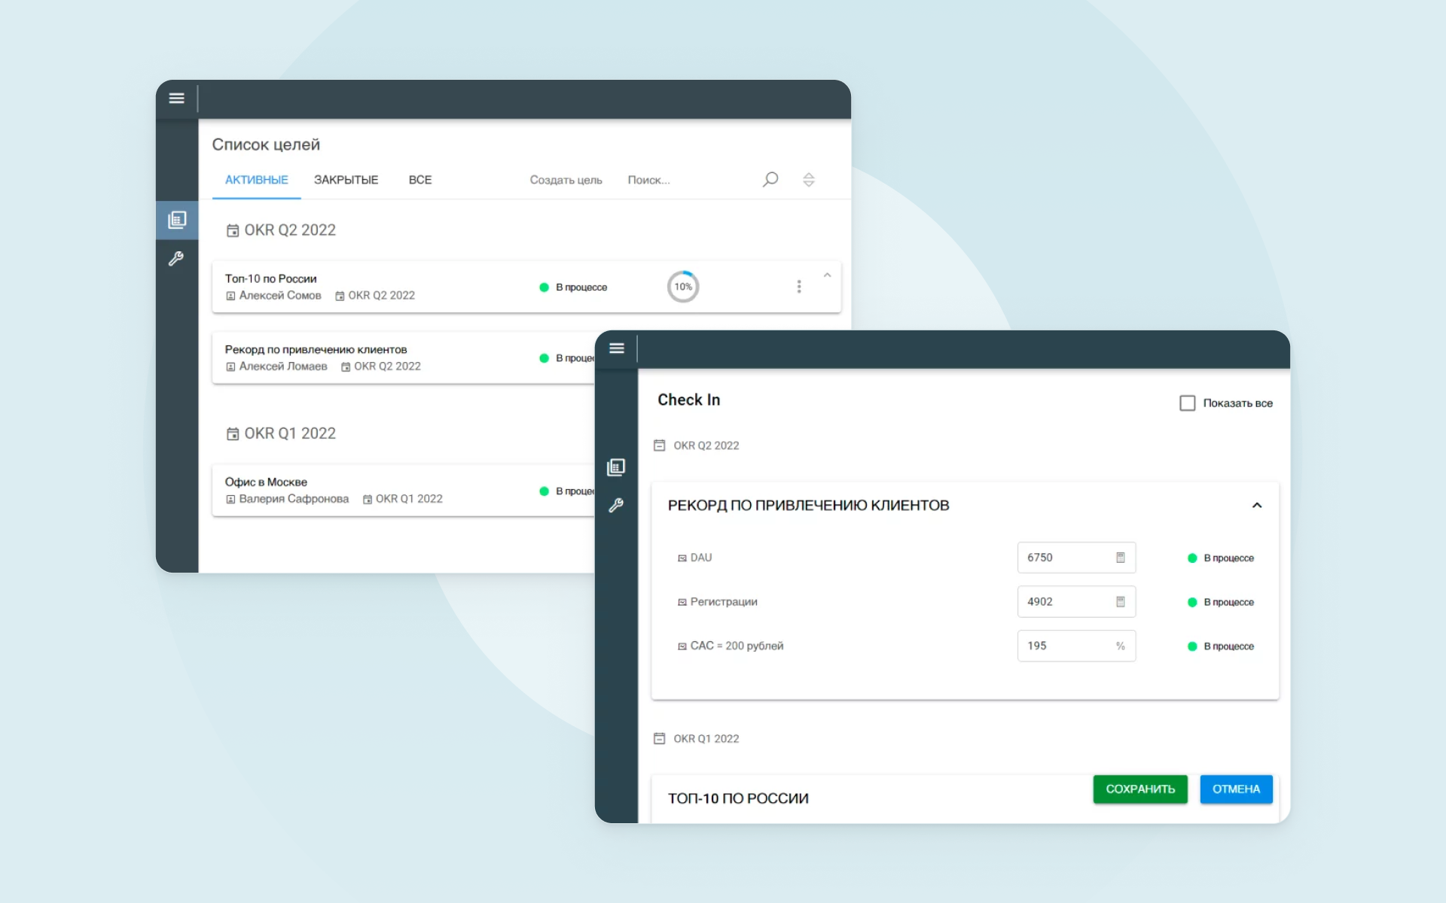Viewport: 1446px width, 903px height.
Task: Click the Сохранить button
Action: 1139,789
